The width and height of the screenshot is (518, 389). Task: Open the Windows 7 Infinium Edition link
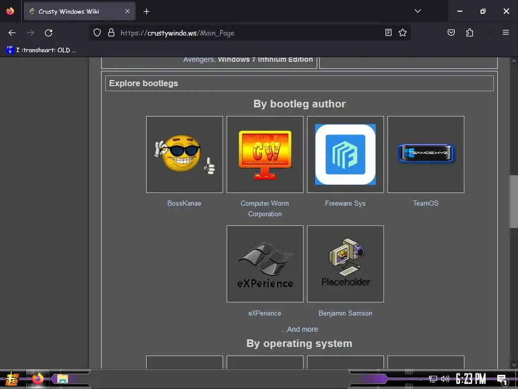pos(265,60)
